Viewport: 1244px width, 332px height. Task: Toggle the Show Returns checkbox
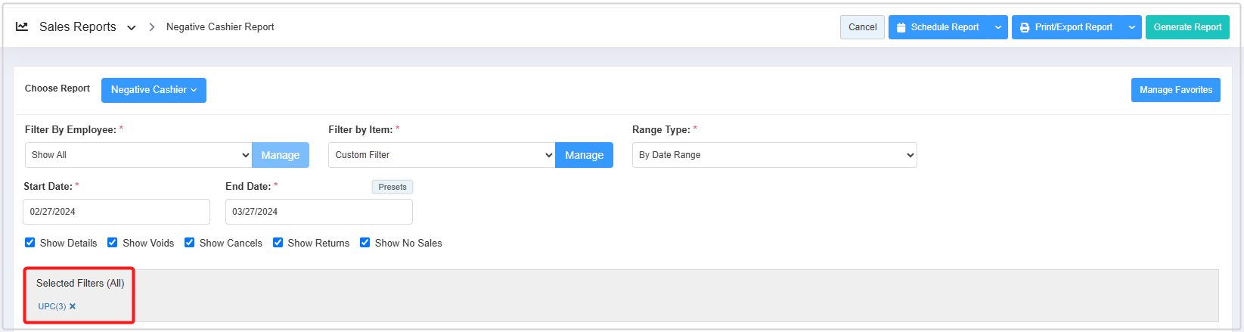pos(278,243)
